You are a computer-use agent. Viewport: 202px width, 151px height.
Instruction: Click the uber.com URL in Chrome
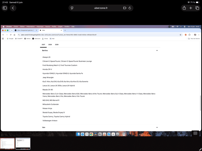(59, 35)
